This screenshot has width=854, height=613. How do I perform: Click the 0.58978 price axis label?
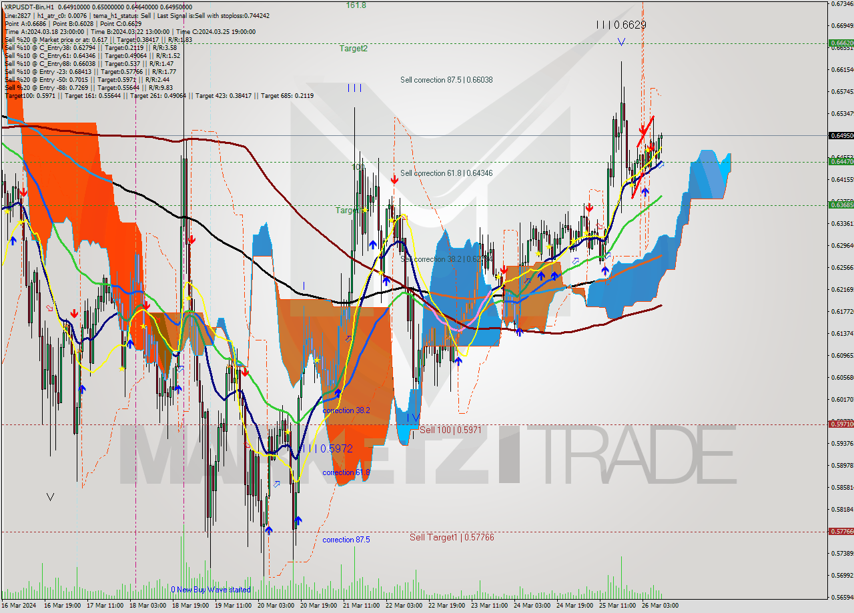pos(841,465)
